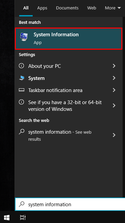Open the 32-bit or 64-bit version result
The width and height of the screenshot is (125, 223).
tap(68, 105)
